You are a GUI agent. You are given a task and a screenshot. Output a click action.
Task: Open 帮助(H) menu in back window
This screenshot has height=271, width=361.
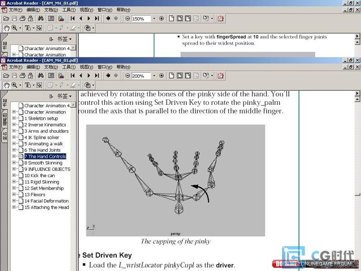123,9
